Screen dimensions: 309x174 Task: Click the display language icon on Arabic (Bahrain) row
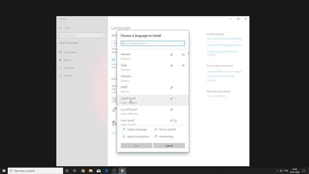point(171,110)
